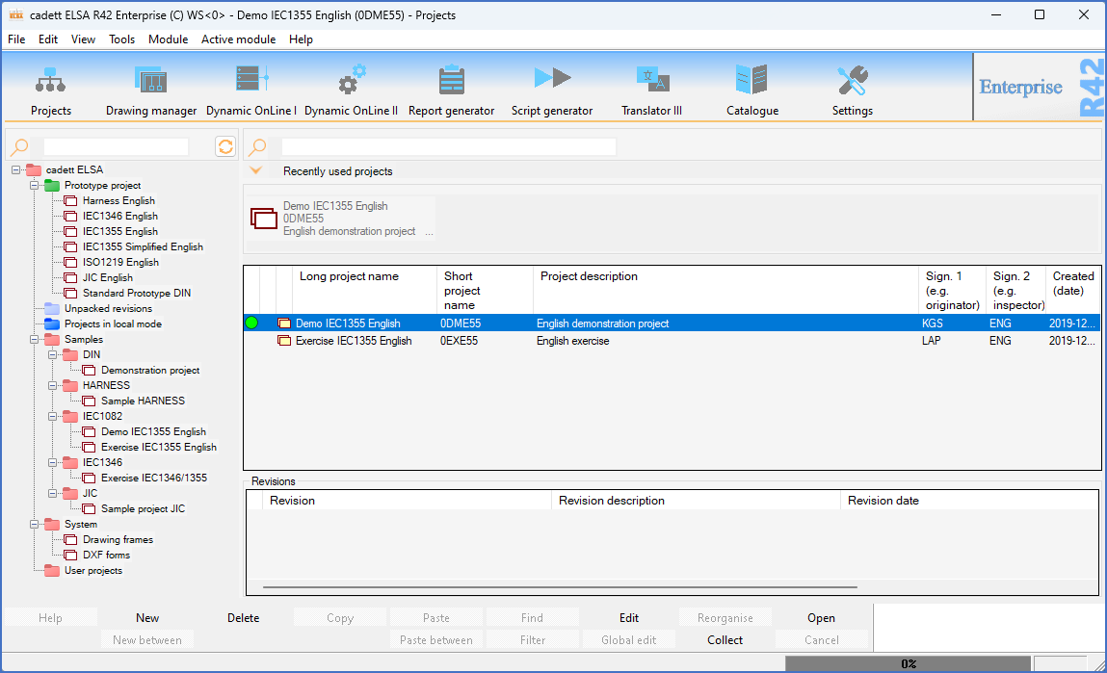Viewport: 1107px width, 673px height.
Task: Open Dynamic OnLine I module
Action: tap(251, 78)
